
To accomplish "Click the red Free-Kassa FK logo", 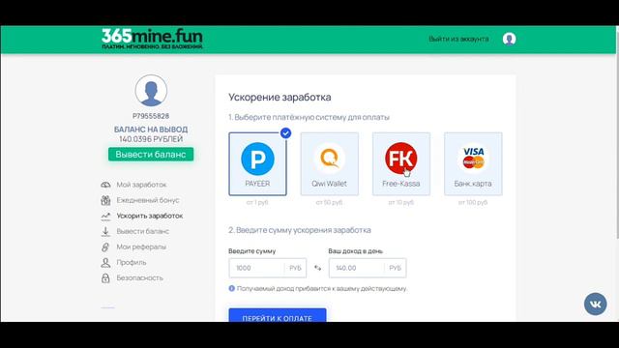I will pos(401,159).
